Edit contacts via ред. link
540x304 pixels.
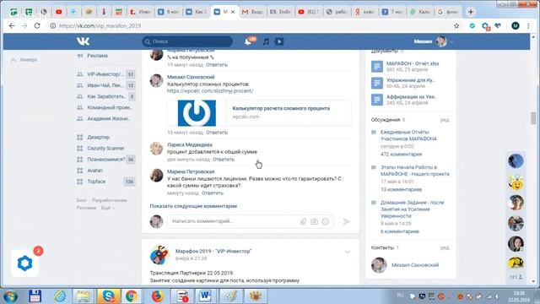tap(445, 247)
